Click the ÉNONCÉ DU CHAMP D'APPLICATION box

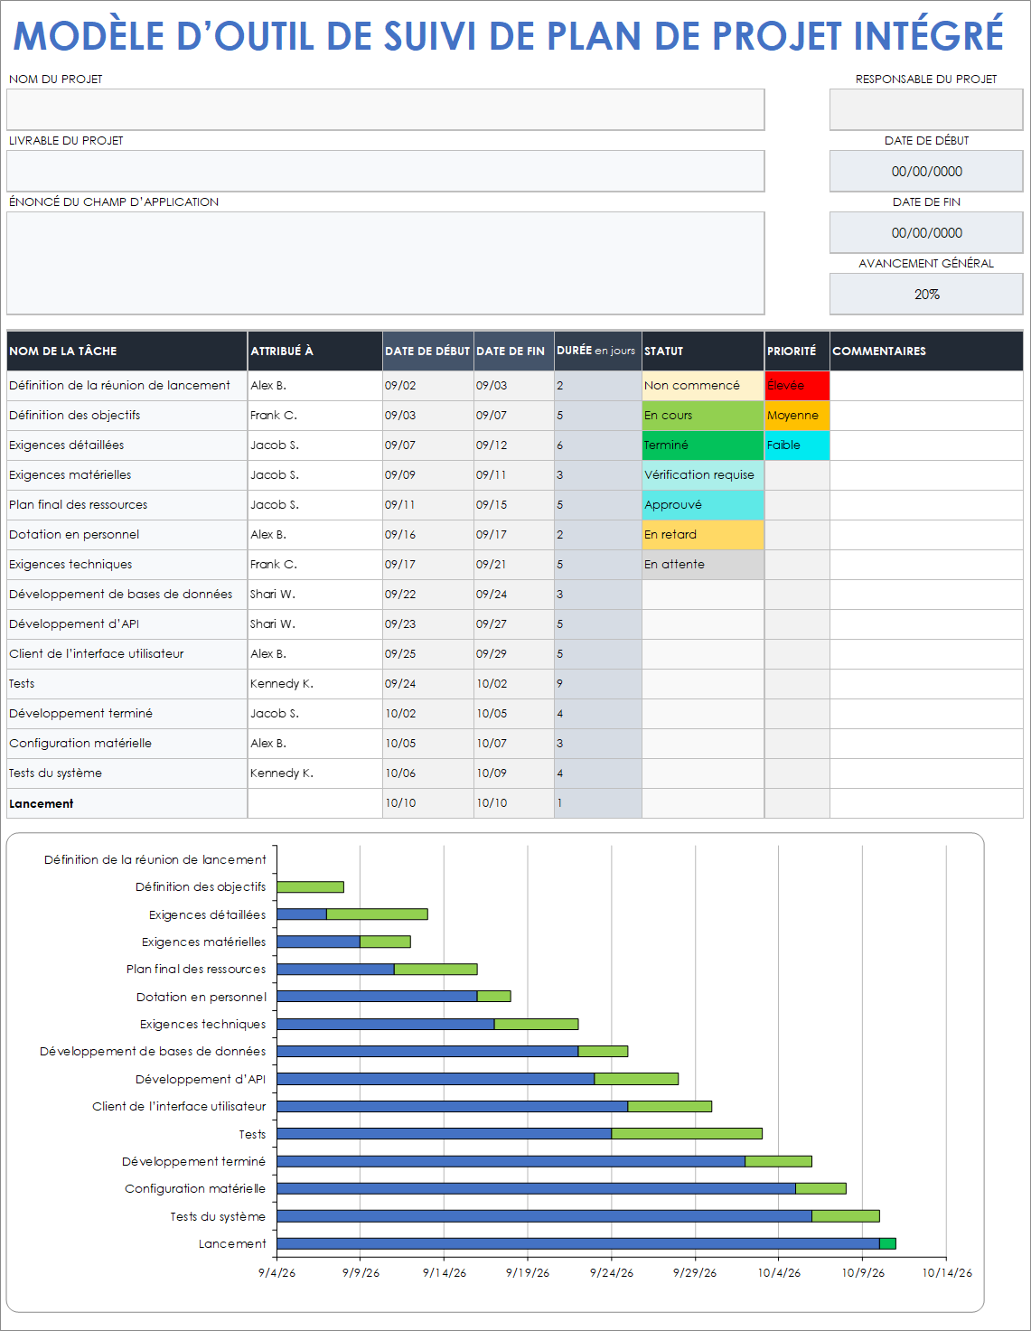(387, 262)
